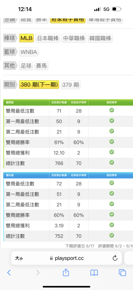Tap the 12:14 clock in the status bar
The image size is (133, 290).
(x=25, y=9)
